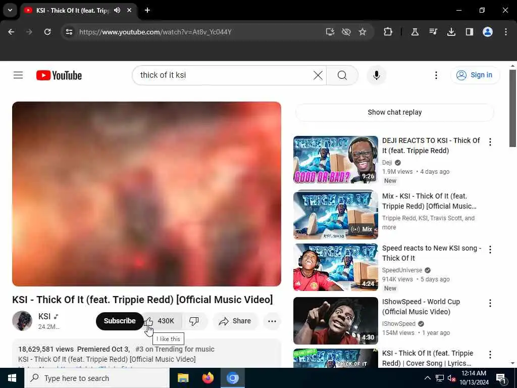The width and height of the screenshot is (517, 388).
Task: View site information icon in address bar
Action: (x=69, y=32)
